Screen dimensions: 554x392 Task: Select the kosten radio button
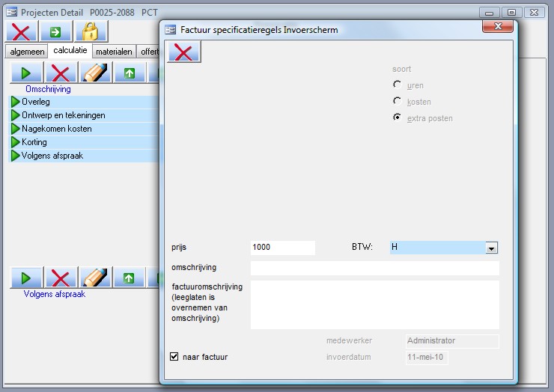[397, 101]
